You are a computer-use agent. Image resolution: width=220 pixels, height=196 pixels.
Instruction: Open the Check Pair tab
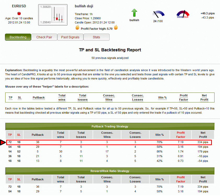[44, 37]
